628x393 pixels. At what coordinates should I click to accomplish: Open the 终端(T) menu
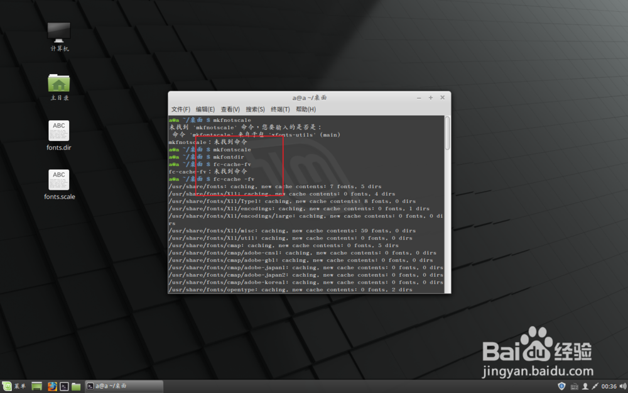click(x=279, y=109)
